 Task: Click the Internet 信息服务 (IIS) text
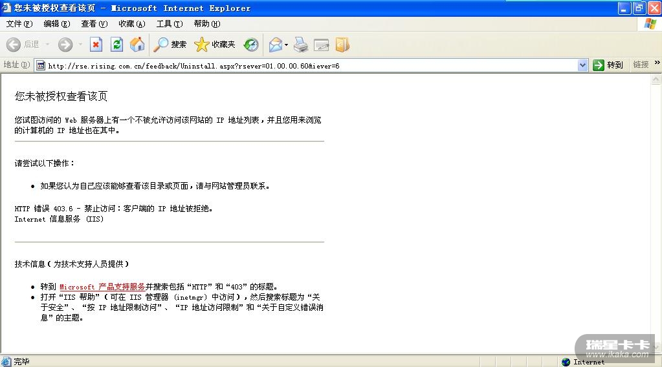click(x=59, y=219)
